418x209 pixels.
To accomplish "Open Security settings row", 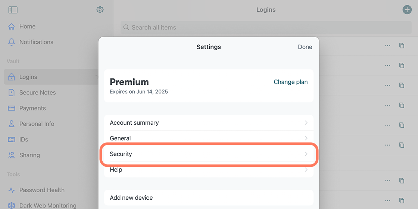I will coord(209,154).
